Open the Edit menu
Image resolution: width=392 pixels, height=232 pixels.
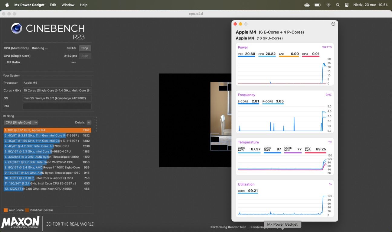53,5
